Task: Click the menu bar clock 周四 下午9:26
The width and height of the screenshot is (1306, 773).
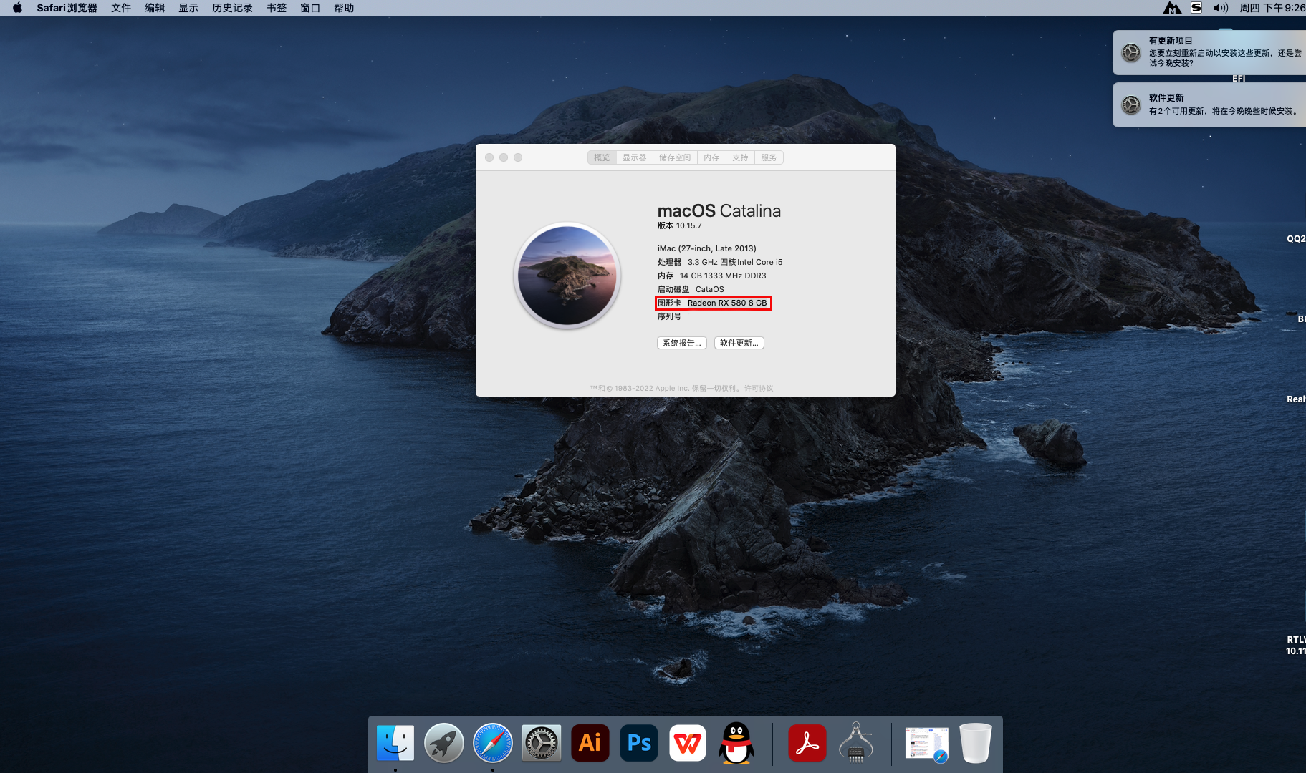Action: 1272,8
